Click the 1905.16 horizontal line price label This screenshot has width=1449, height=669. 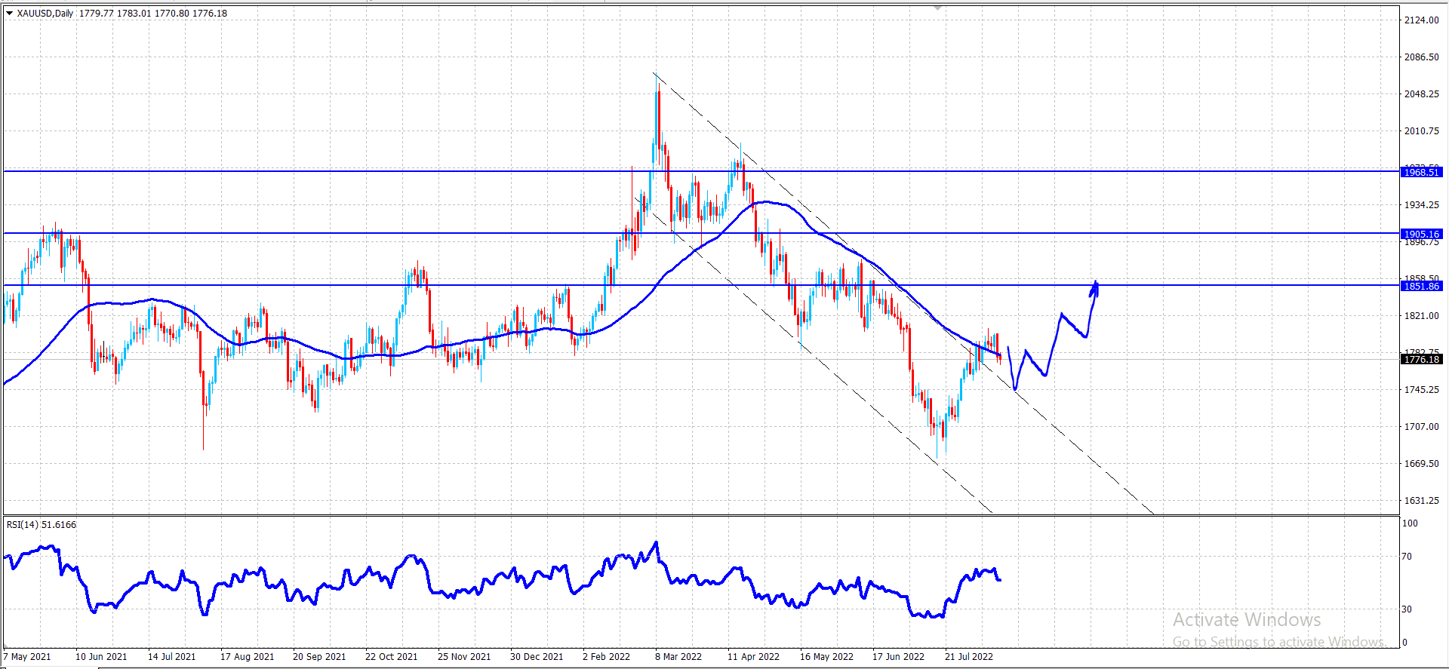1421,234
